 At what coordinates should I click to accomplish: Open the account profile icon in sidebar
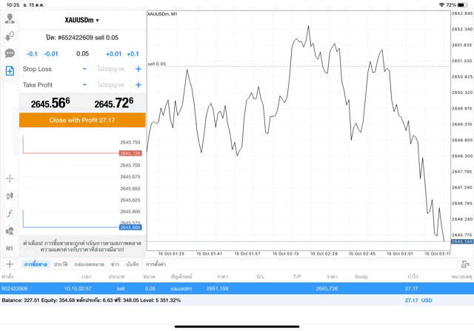[x=10, y=18]
